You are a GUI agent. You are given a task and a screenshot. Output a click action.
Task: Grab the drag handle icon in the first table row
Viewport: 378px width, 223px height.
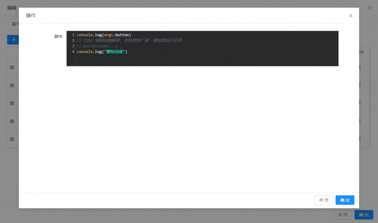coord(12,67)
